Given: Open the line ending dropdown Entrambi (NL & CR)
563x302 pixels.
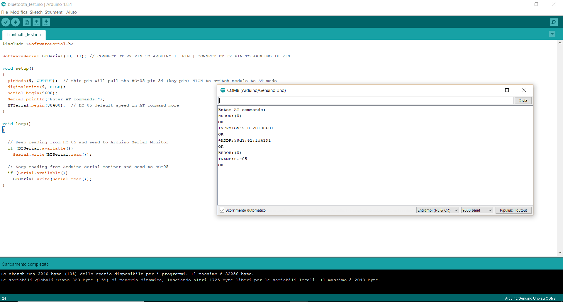Looking at the screenshot, I should click(x=437, y=210).
